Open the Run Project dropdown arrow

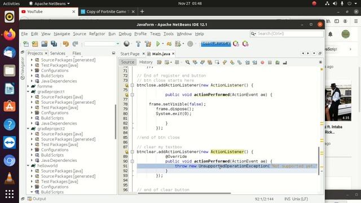[x=163, y=44]
